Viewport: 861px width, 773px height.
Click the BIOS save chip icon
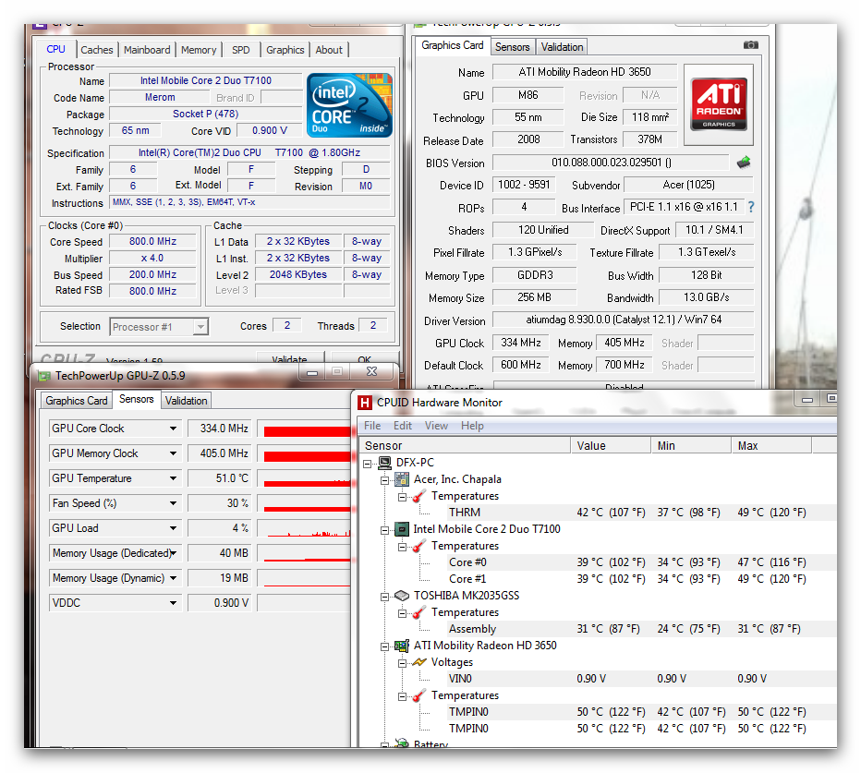pos(744,162)
